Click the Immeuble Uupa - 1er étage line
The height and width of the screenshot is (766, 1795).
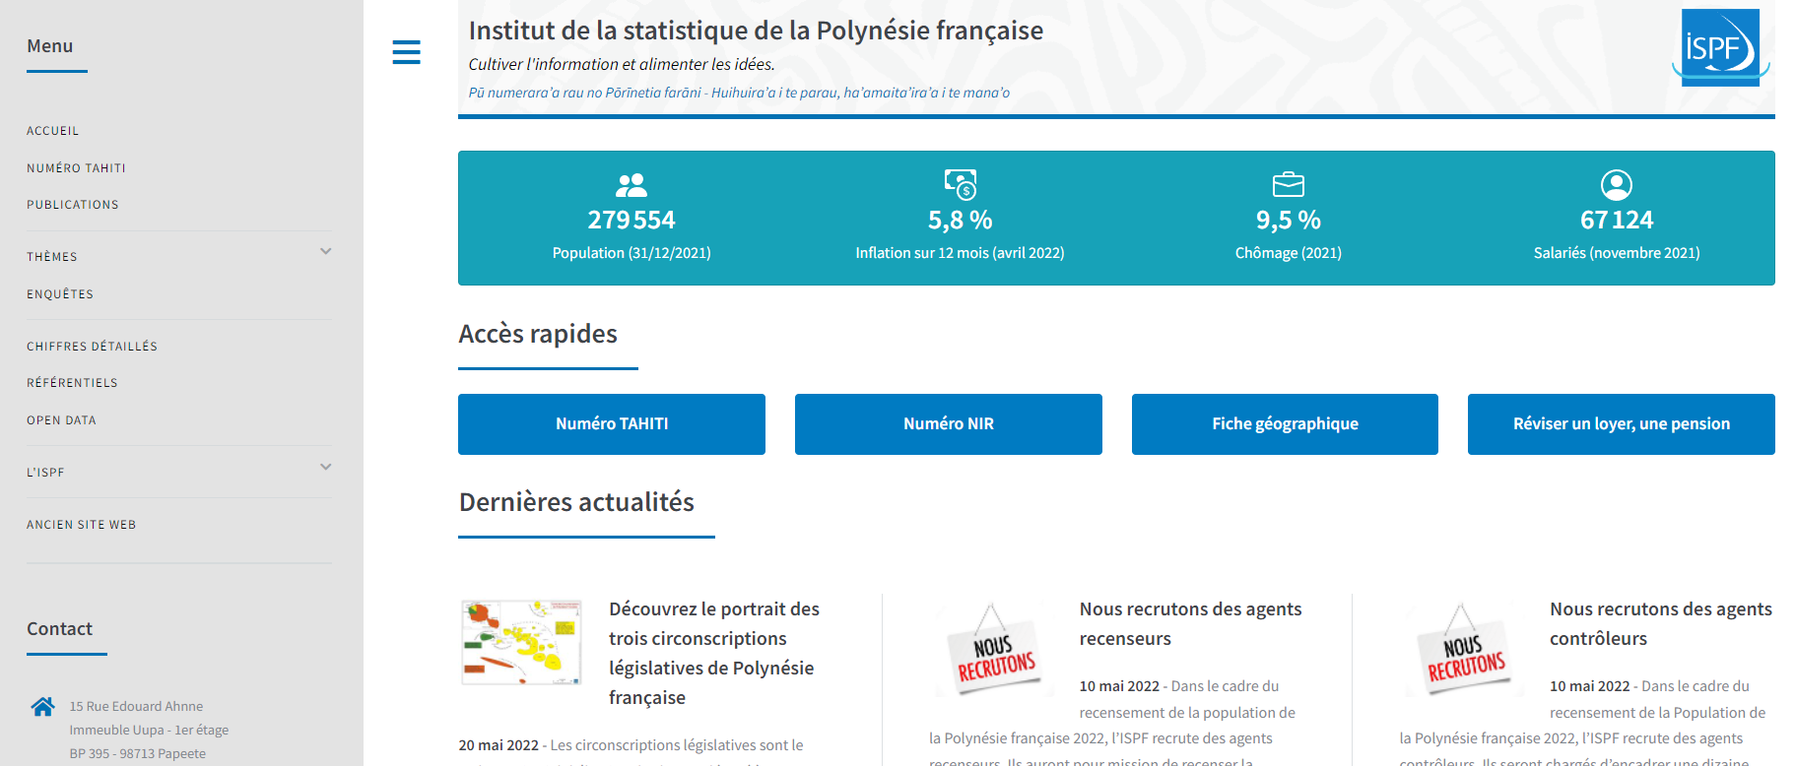point(149,730)
